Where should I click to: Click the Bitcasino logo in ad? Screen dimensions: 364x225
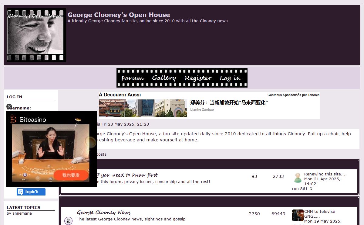(x=28, y=119)
